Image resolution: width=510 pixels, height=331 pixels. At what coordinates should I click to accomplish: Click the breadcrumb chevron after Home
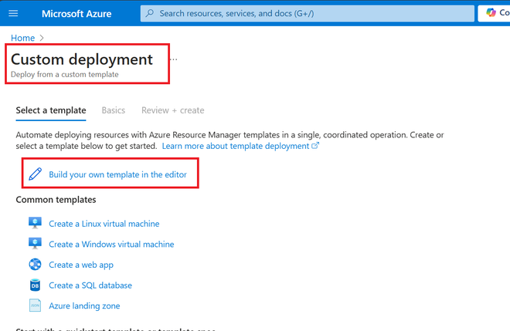click(42, 38)
